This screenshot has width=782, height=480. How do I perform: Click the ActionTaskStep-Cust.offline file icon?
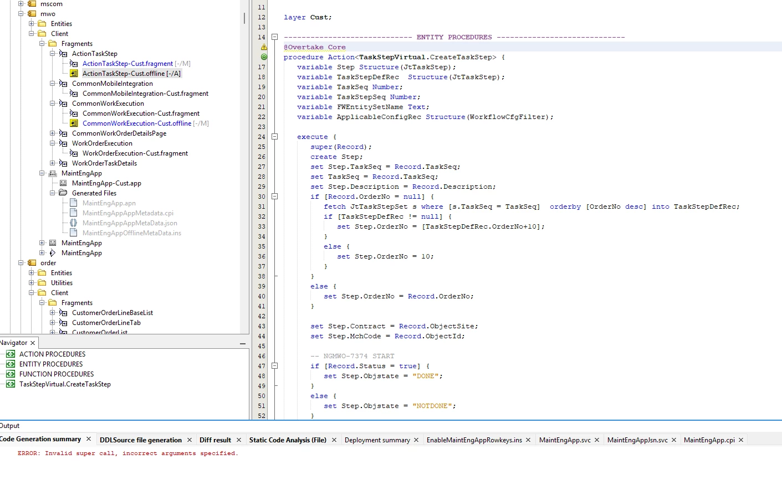74,74
